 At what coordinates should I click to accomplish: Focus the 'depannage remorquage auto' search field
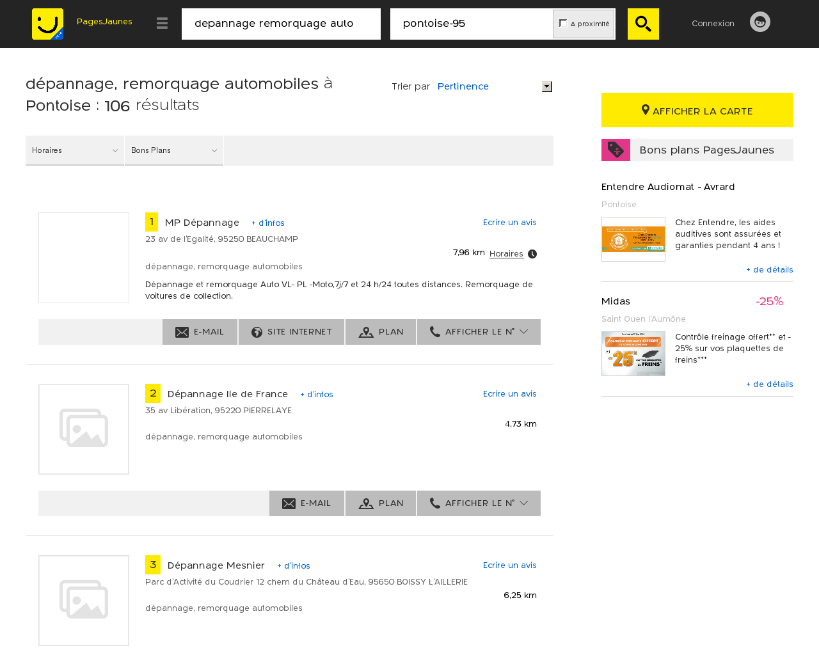[281, 24]
